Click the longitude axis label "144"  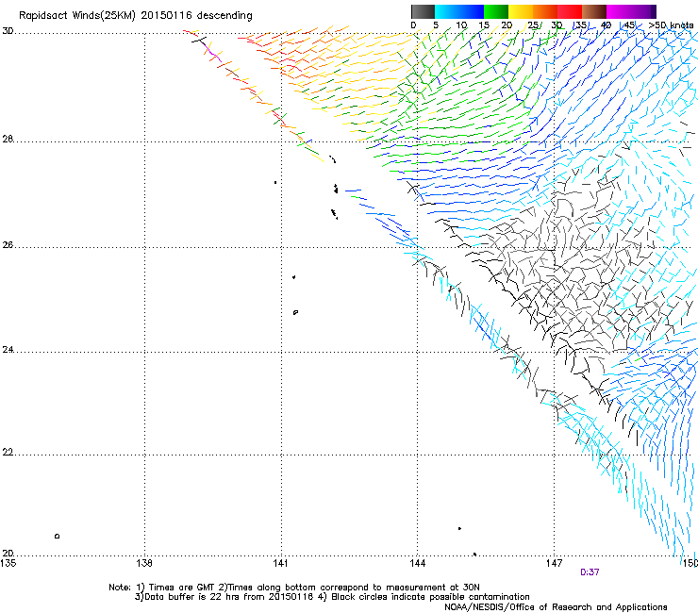(417, 563)
